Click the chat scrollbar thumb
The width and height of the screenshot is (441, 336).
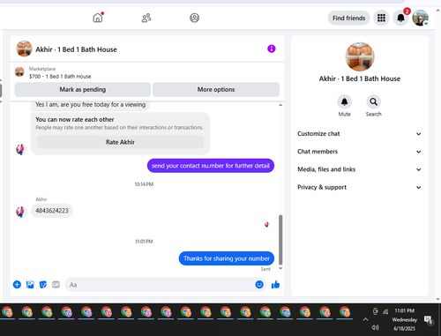[280, 240]
